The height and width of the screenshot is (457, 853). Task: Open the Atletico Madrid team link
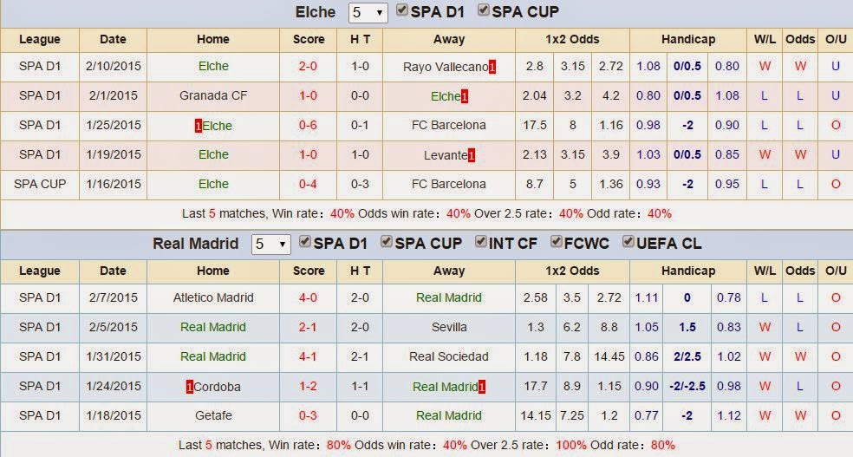pyautogui.click(x=213, y=297)
